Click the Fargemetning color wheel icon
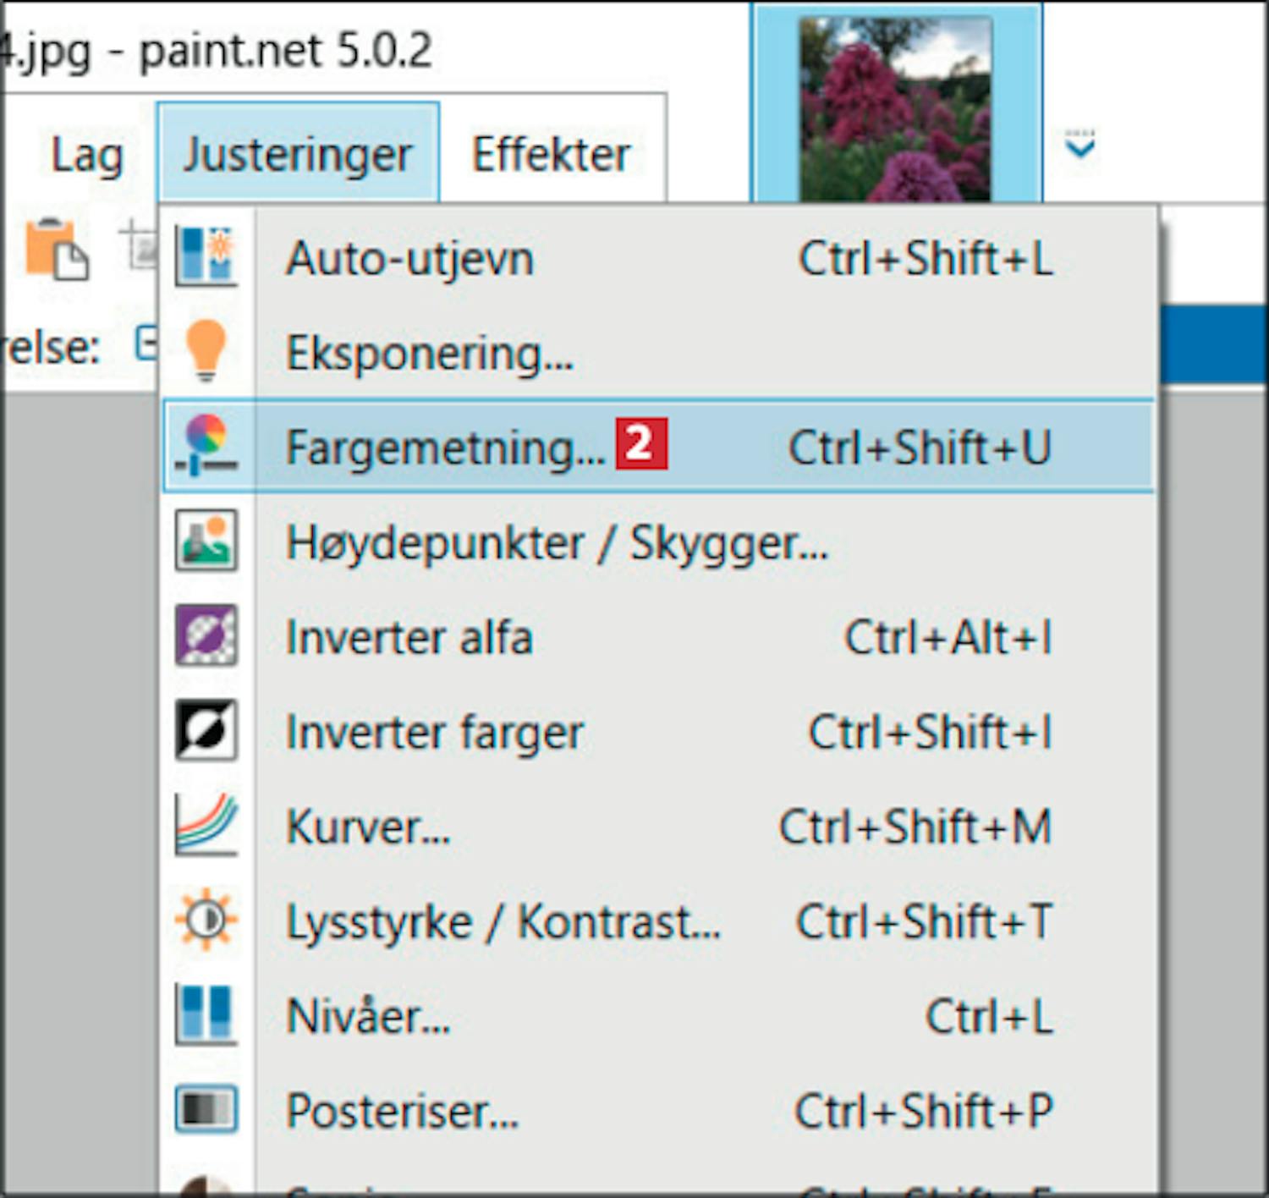This screenshot has width=1269, height=1198. [x=206, y=445]
